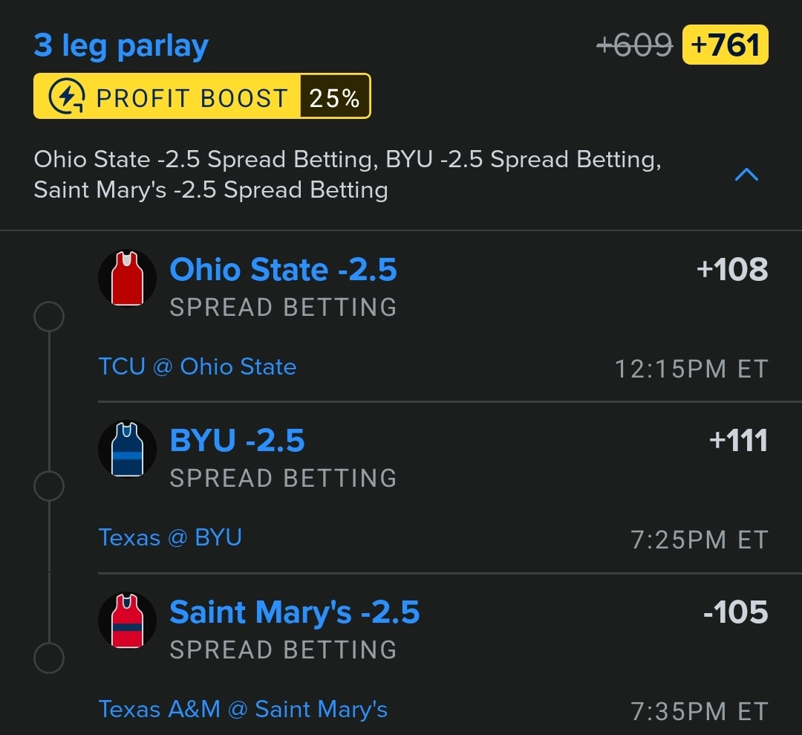Open the Texas @ BYU game link
Screen dimensions: 802x735
[170, 537]
